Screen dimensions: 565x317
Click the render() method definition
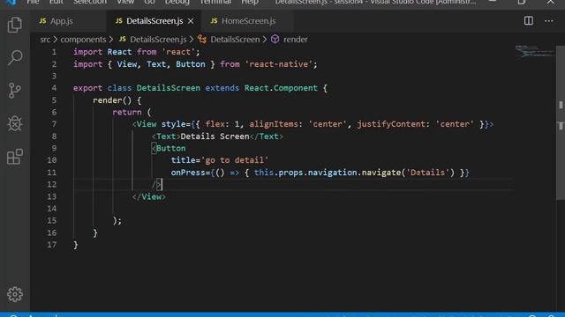117,100
